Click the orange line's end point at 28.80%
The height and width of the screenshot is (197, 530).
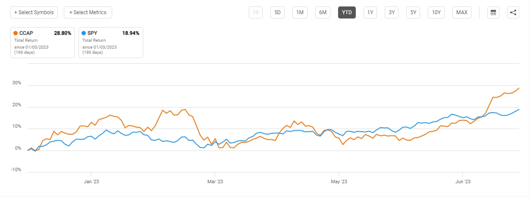[519, 88]
